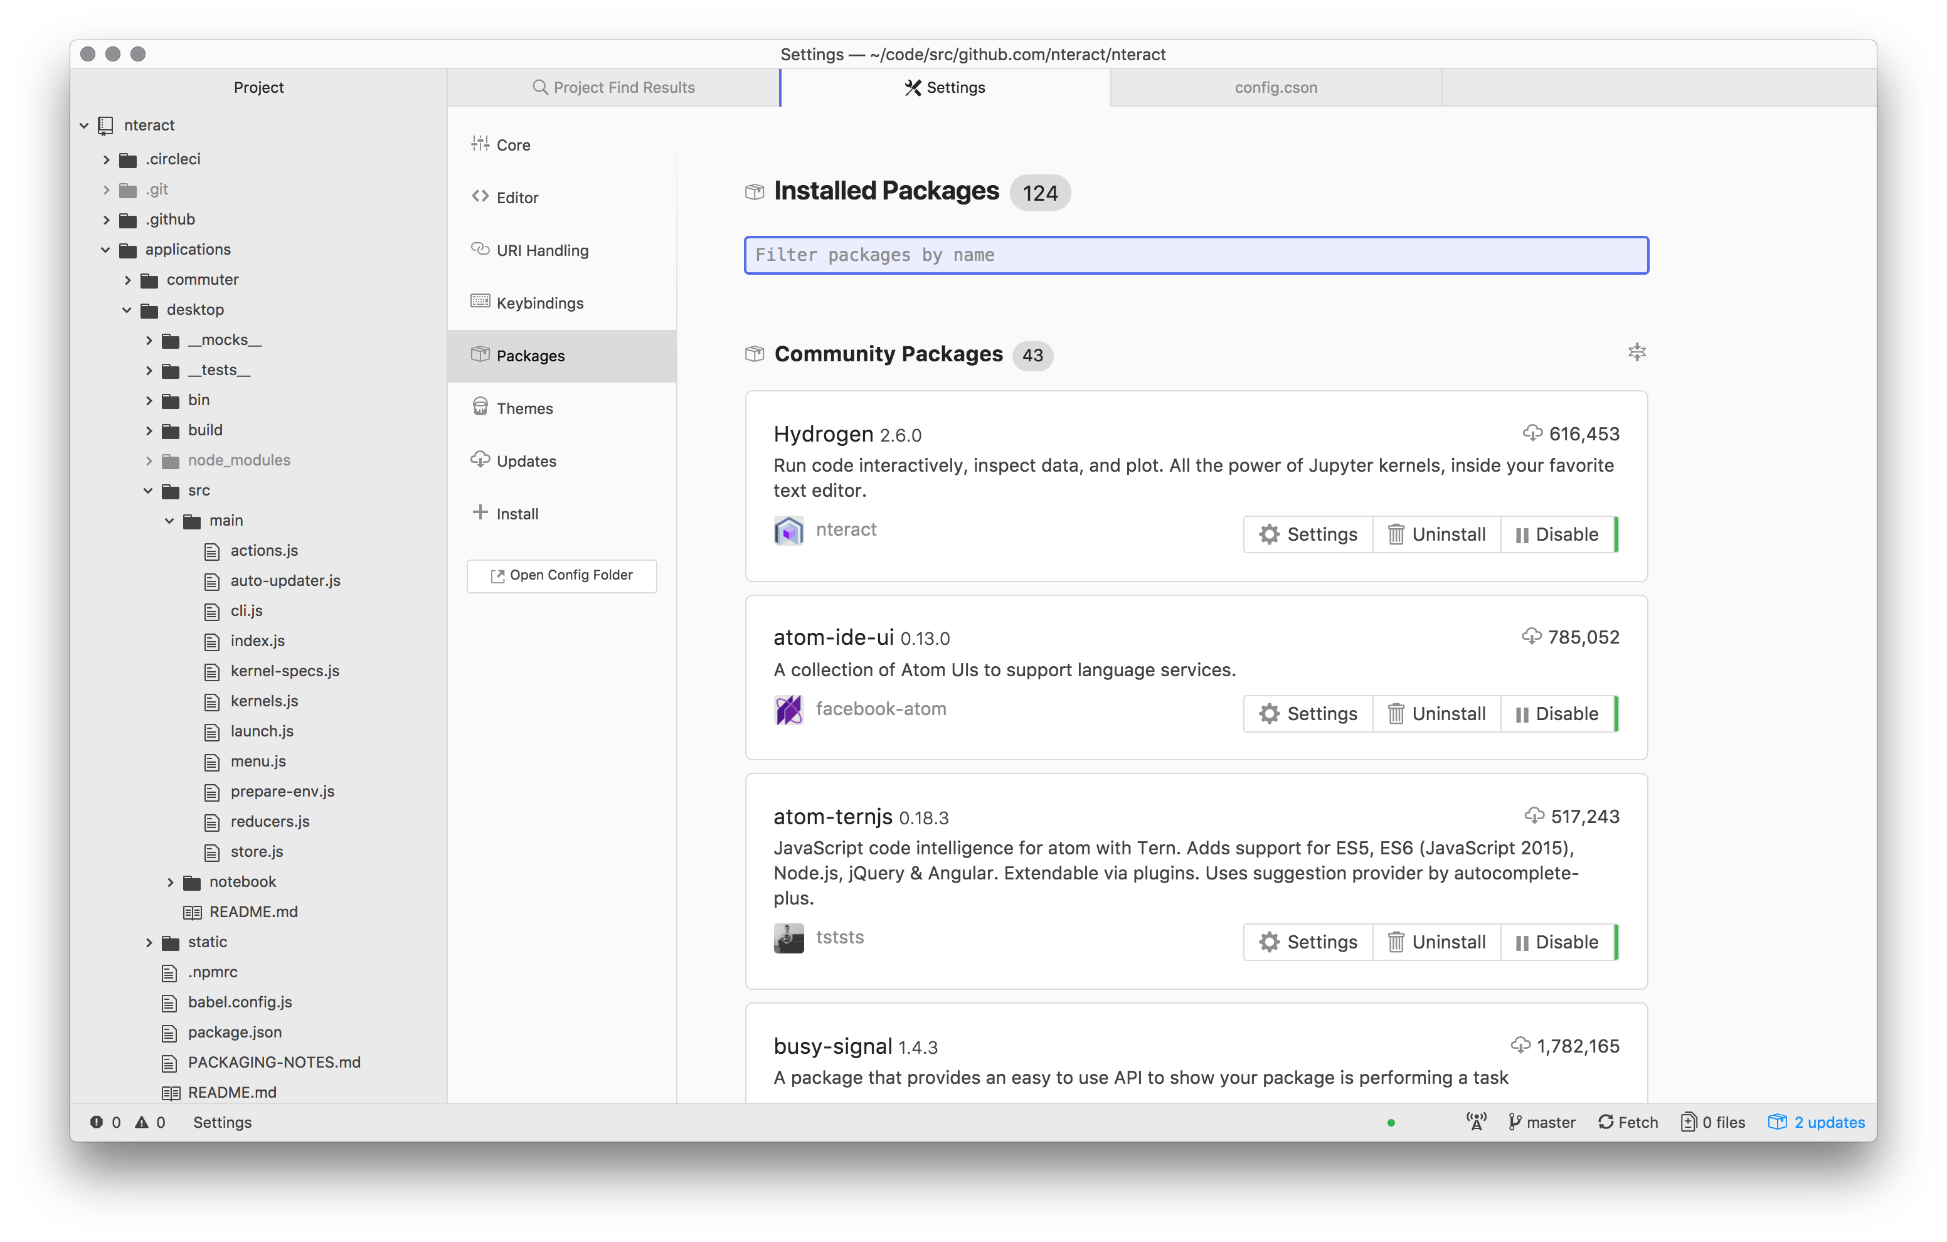Click the Open Config Folder button
1947x1242 pixels.
click(x=561, y=575)
